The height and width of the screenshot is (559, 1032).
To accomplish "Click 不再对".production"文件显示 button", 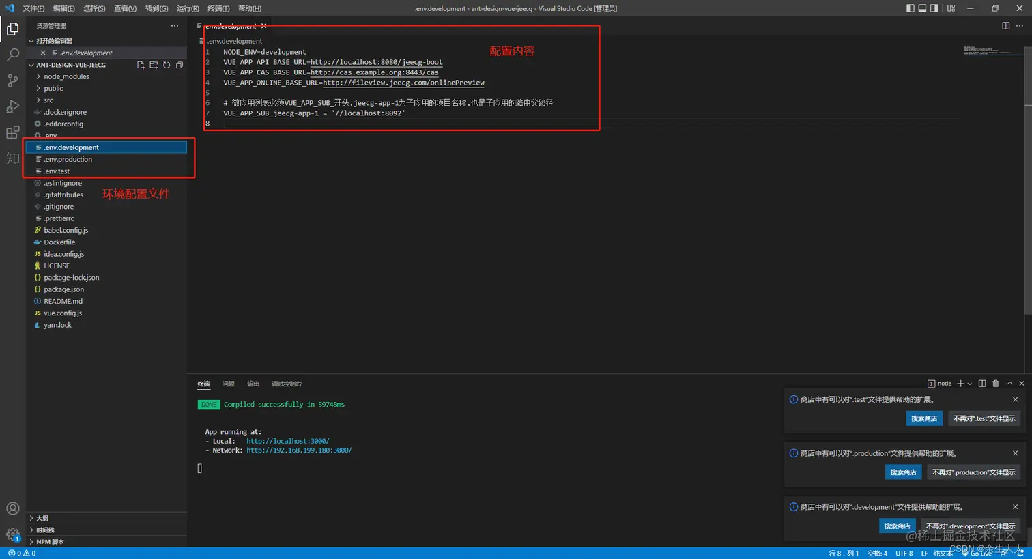I will click(x=974, y=472).
